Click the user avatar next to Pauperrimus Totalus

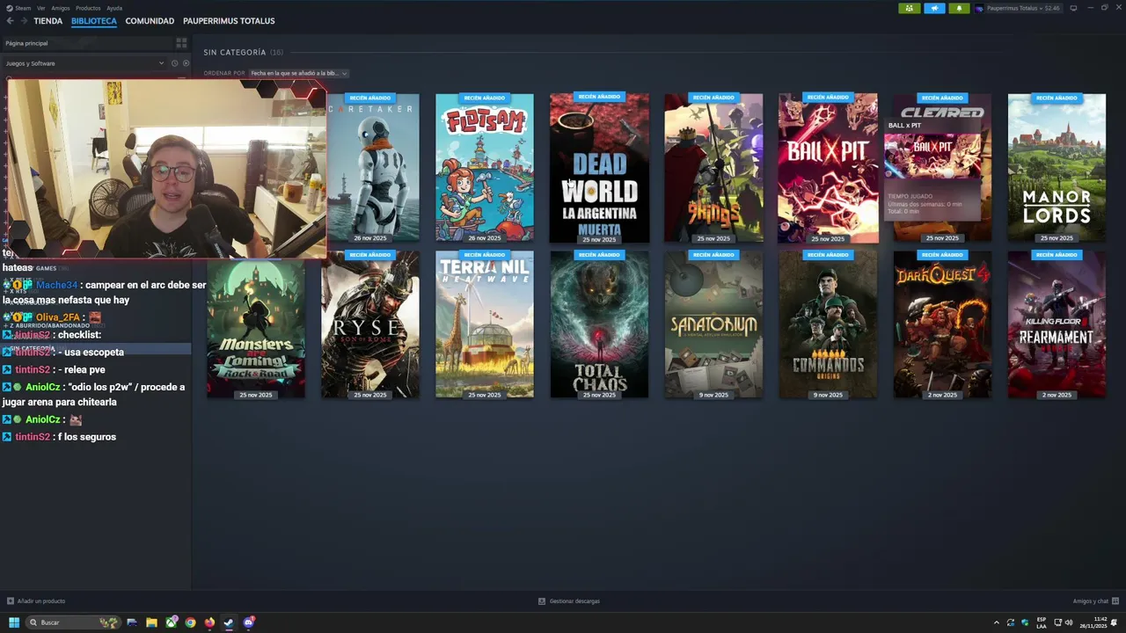pyautogui.click(x=979, y=9)
